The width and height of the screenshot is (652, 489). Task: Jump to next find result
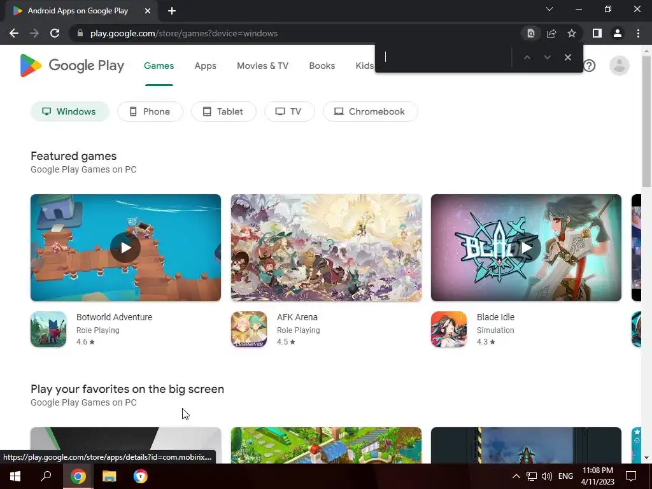point(547,57)
